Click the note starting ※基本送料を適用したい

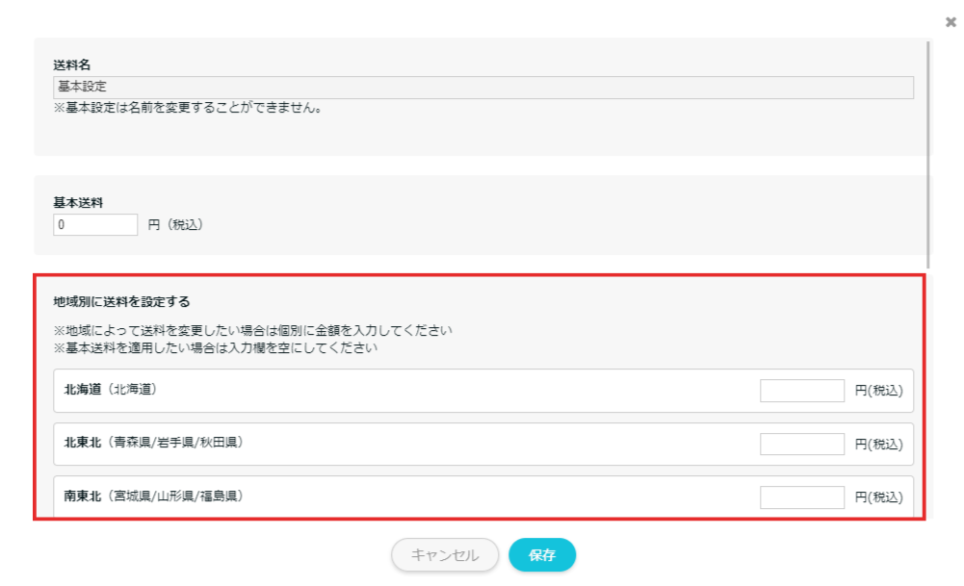(214, 347)
